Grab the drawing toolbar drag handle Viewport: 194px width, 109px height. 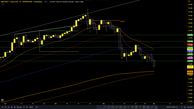(x=98, y=107)
